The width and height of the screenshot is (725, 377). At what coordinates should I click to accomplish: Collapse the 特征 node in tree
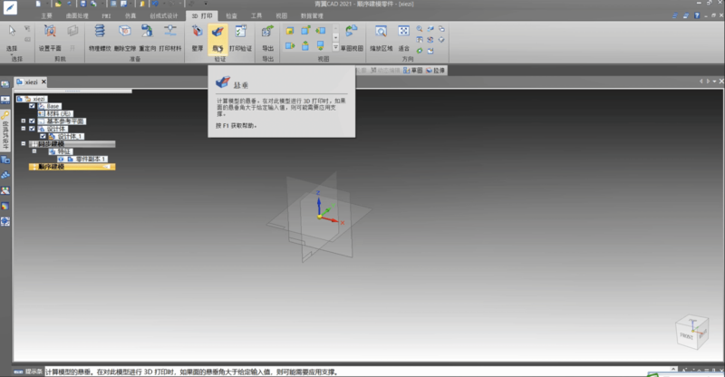pyautogui.click(x=33, y=151)
